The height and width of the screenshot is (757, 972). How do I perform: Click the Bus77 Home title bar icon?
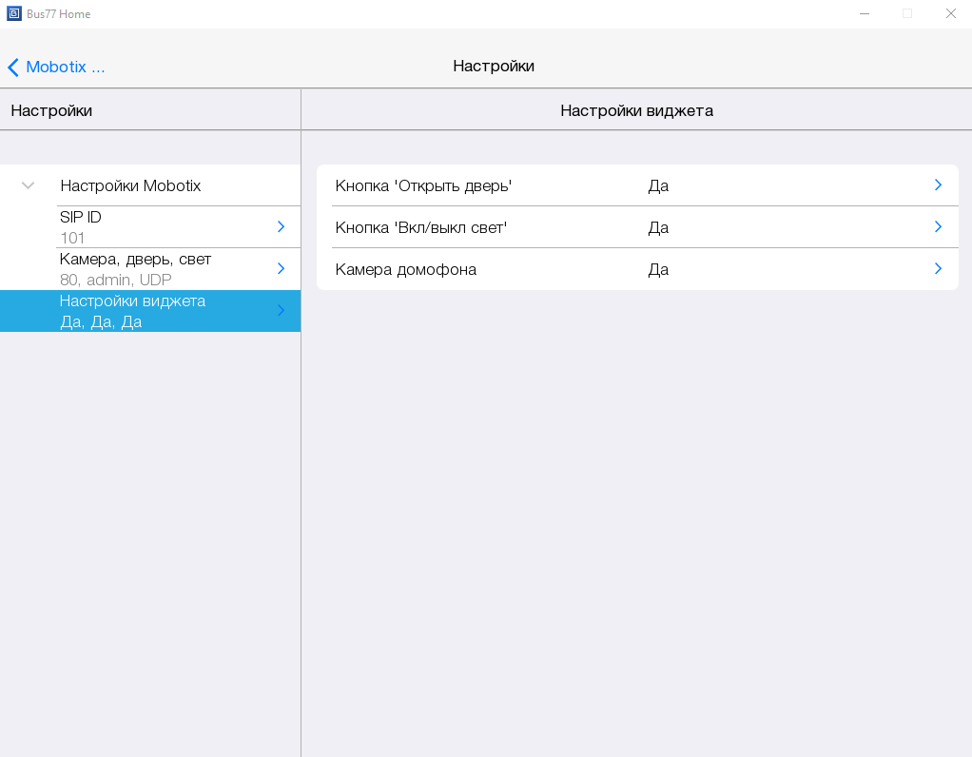pos(14,14)
